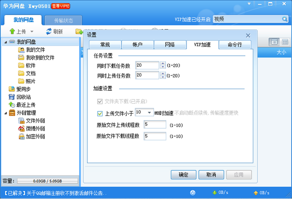The height and width of the screenshot is (199, 292).
Task: Click the new folder icon in toolbar
Action: point(79,31)
